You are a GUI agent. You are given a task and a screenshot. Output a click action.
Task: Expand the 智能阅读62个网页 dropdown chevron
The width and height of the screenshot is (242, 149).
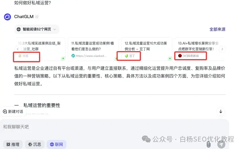[55, 29]
